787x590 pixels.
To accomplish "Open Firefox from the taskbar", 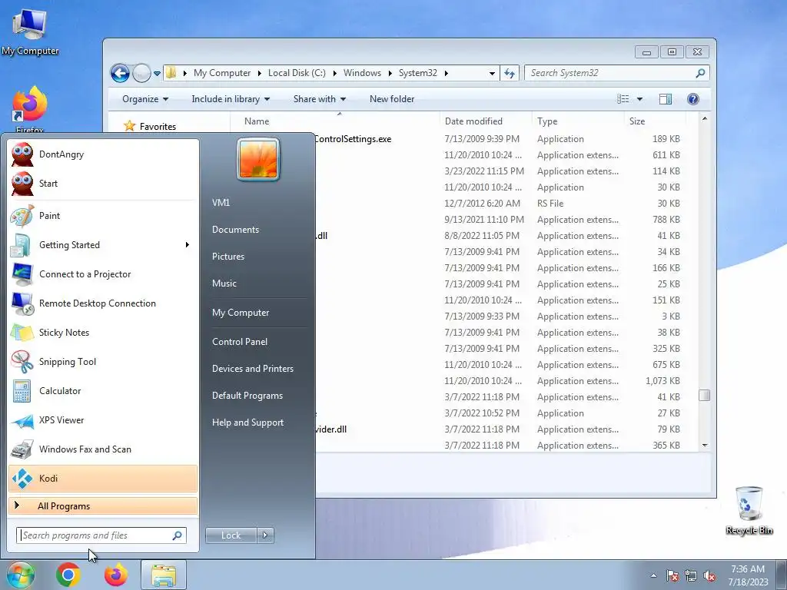I will (x=116, y=575).
